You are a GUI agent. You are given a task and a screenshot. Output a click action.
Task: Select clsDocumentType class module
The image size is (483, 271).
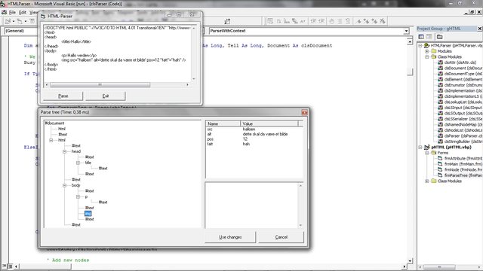[x=460, y=74]
